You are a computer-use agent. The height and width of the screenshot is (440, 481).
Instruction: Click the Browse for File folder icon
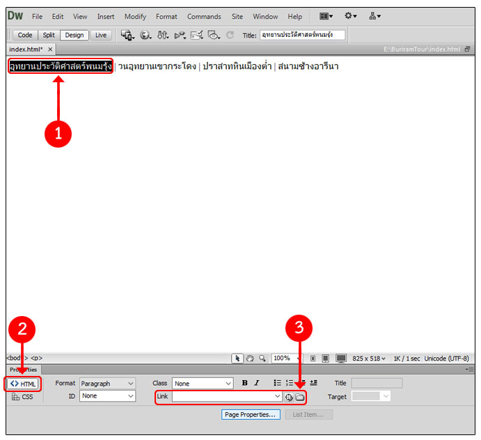coord(300,397)
